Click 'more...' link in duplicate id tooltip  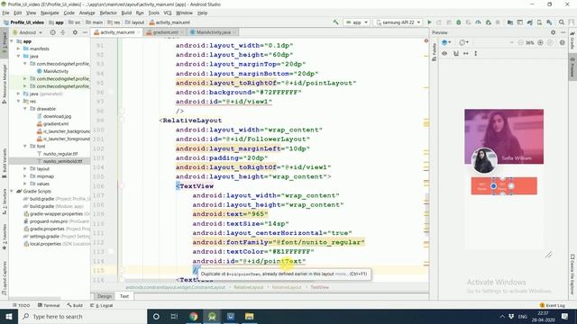click(341, 274)
